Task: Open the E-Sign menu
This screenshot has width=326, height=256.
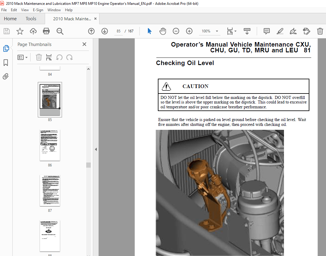Action: point(38,10)
